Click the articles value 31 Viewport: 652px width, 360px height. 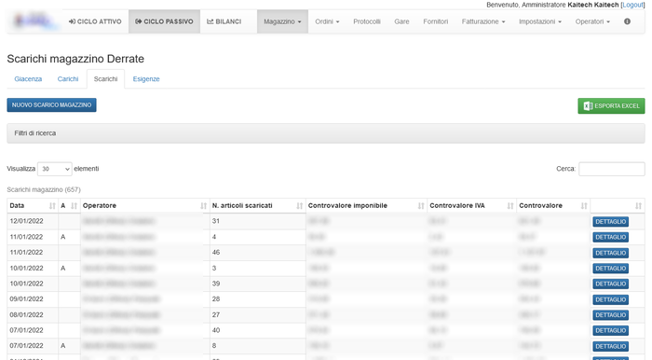(216, 221)
